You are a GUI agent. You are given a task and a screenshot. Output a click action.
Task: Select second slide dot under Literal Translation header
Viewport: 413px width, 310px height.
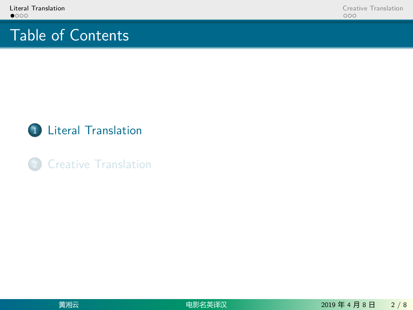[17, 16]
